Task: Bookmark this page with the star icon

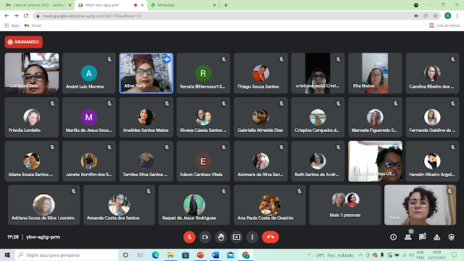Action: click(x=435, y=16)
